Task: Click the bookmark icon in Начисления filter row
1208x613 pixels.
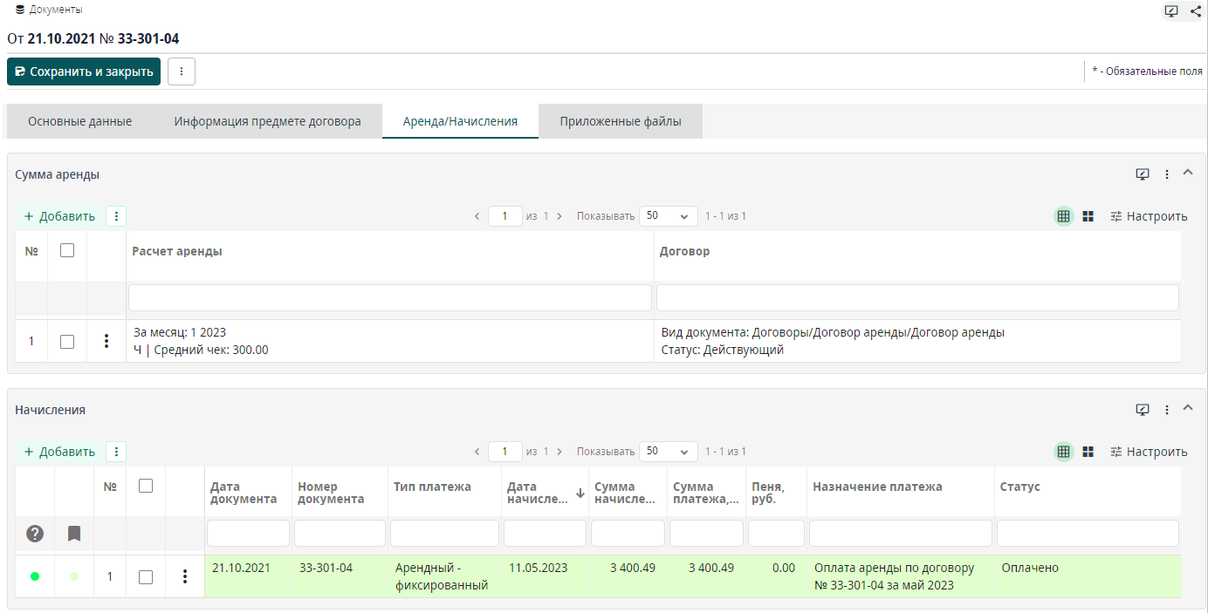Action: point(74,533)
